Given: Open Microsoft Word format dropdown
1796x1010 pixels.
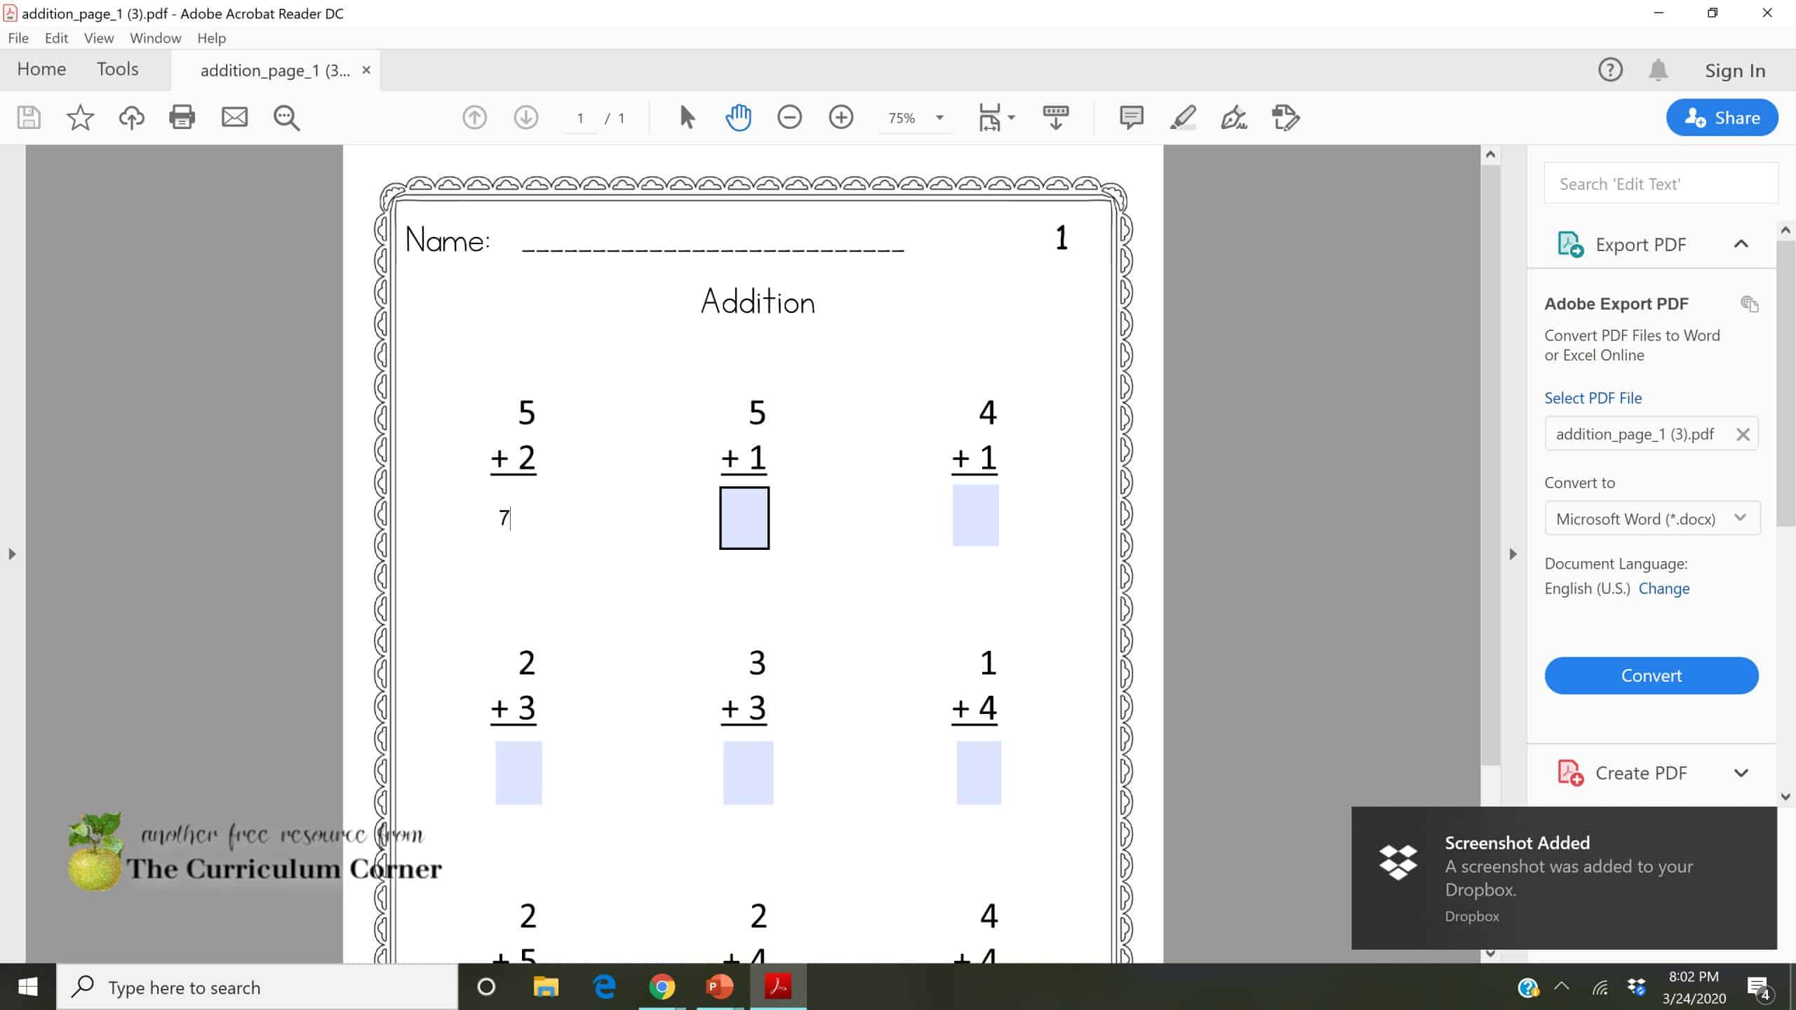Looking at the screenshot, I should [x=1651, y=518].
